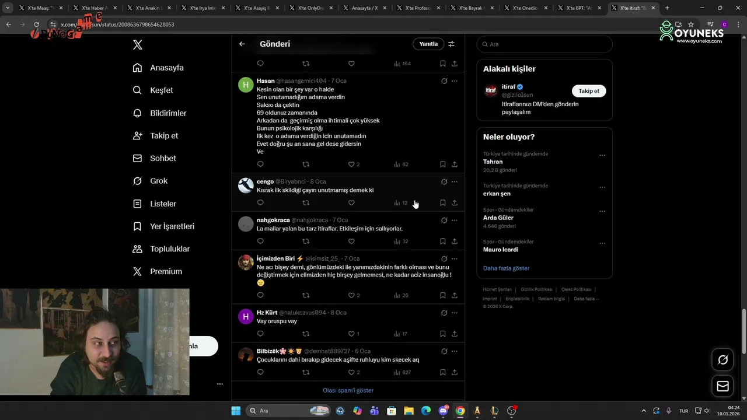Like nahgokraca's comment
The width and height of the screenshot is (747, 420).
tap(351, 242)
